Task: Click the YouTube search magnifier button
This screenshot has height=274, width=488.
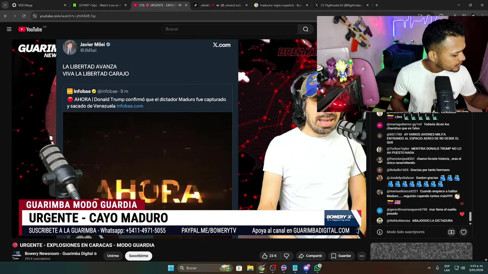Action: 306,29
